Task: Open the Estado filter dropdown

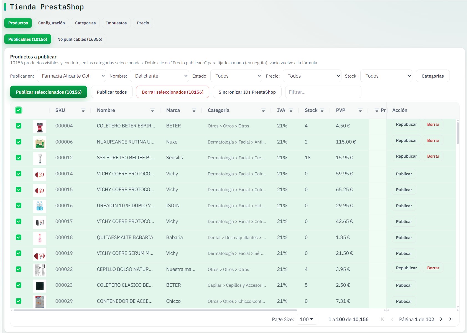Action: (x=236, y=76)
